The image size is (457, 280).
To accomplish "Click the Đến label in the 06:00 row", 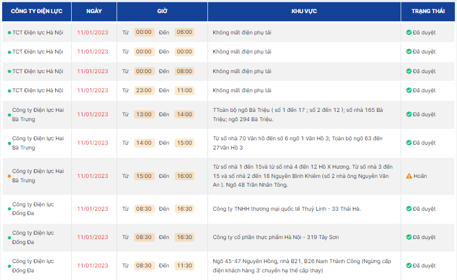I will 164,33.
